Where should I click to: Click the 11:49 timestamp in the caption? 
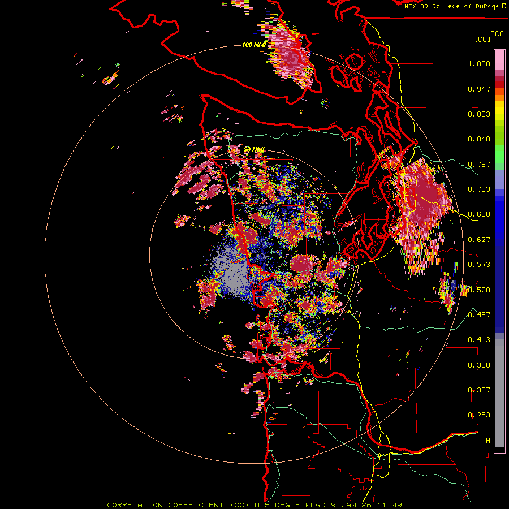click(390, 505)
